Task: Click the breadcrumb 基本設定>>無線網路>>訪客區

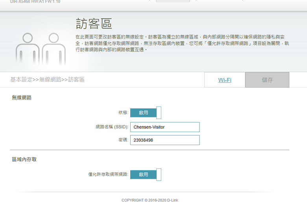Action: click(x=47, y=80)
